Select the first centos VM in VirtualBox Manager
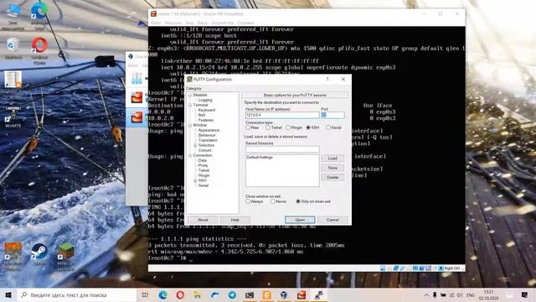The height and width of the screenshot is (302, 536). point(137,97)
